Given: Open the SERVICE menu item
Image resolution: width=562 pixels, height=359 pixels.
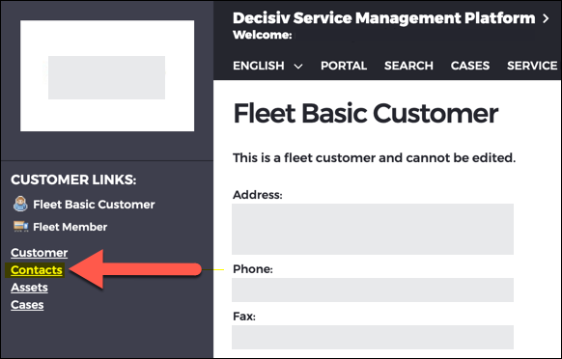Looking at the screenshot, I should 532,66.
